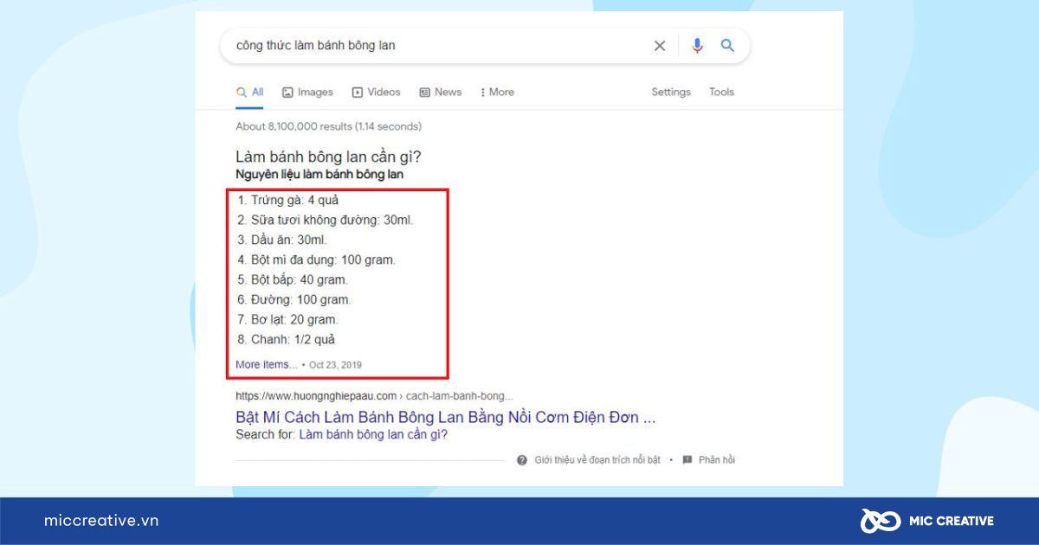Click the miccreative.vn footer text
This screenshot has height=545, width=1039.
point(101,521)
